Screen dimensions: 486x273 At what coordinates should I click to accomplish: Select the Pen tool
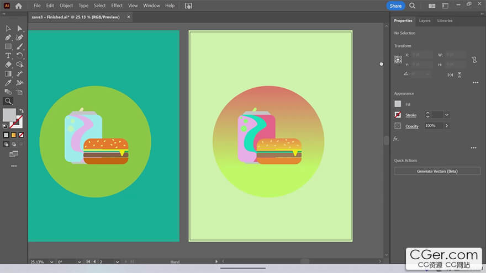click(x=8, y=38)
